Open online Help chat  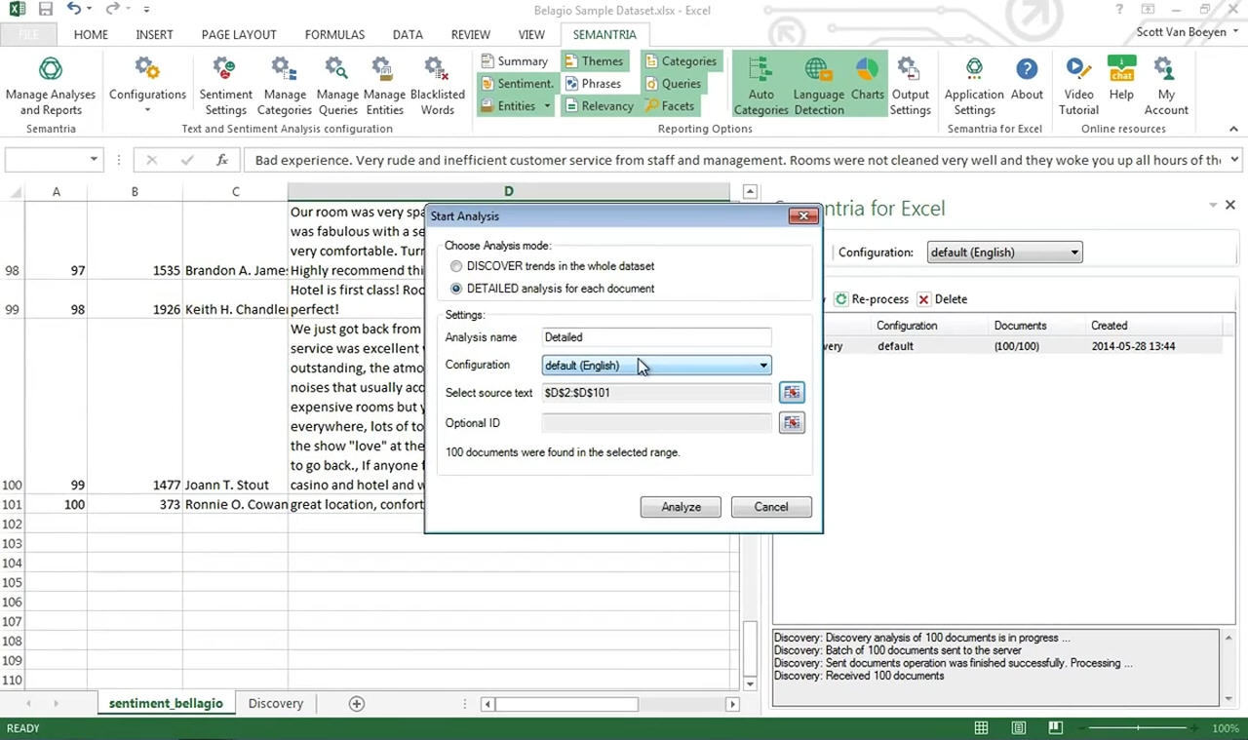[x=1121, y=80]
